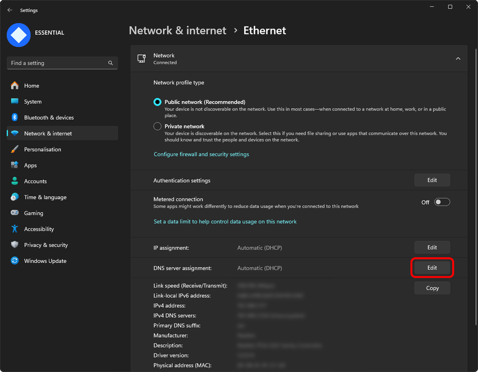
Task: Open Bluetooth & devices settings icon
Action: pos(15,118)
